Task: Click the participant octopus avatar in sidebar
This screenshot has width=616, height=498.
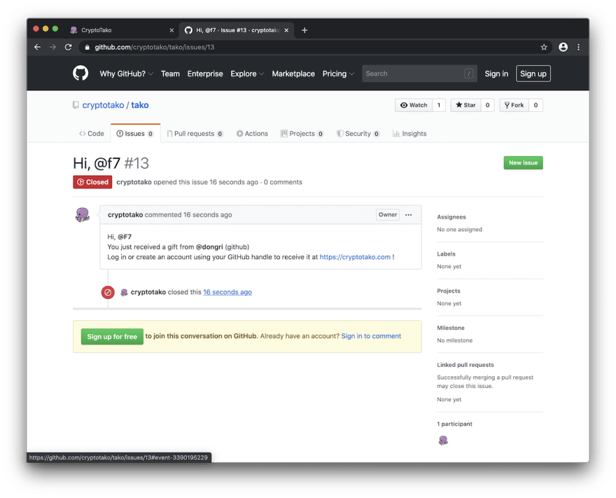Action: tap(443, 441)
